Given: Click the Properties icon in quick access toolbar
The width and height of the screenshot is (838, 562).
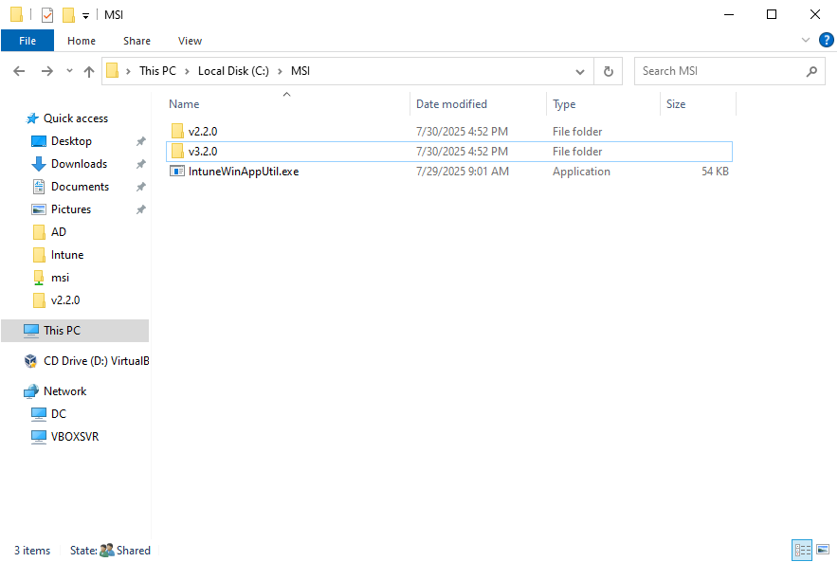Looking at the screenshot, I should (47, 14).
